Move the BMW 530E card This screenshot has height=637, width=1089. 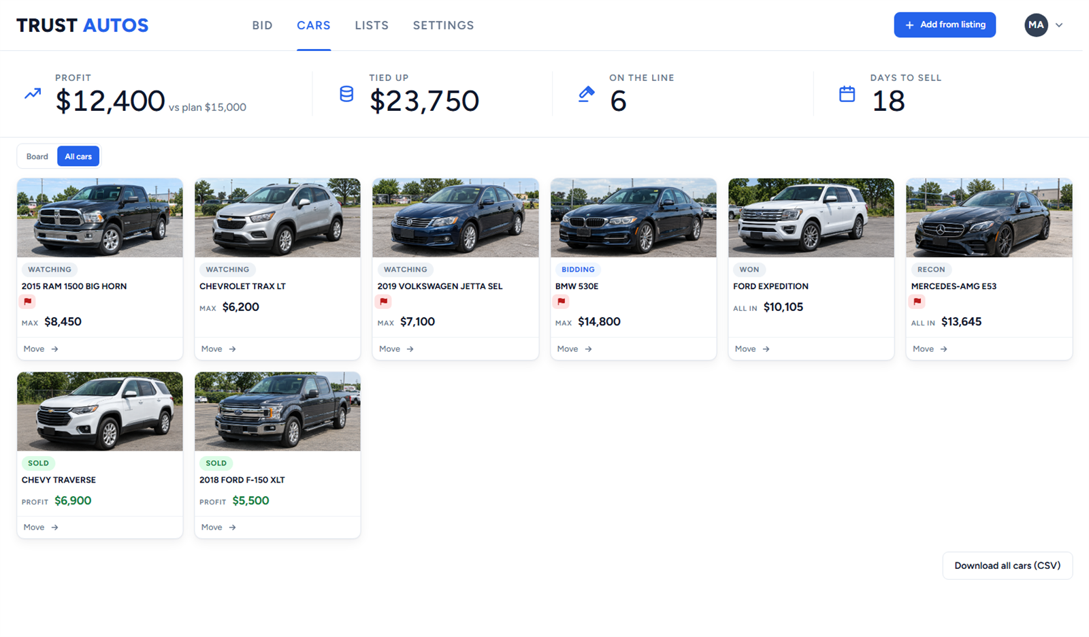pos(574,348)
